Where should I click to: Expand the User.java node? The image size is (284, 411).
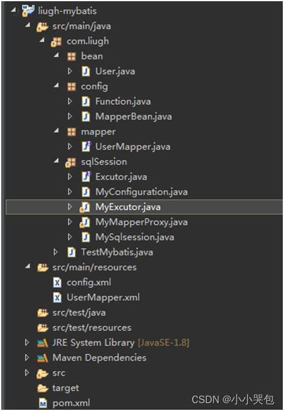click(x=70, y=71)
